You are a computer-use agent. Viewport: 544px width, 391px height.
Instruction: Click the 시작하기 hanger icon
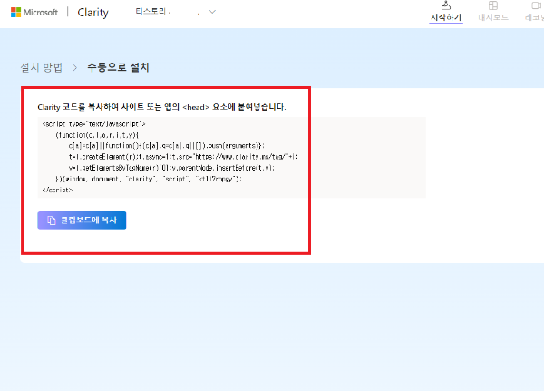pyautogui.click(x=446, y=5)
